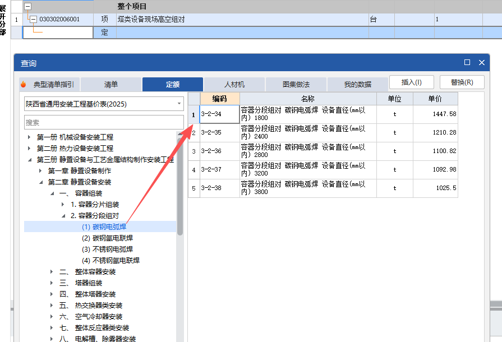Click the price cell 1210.28
The image size is (502, 342).
tap(435, 133)
